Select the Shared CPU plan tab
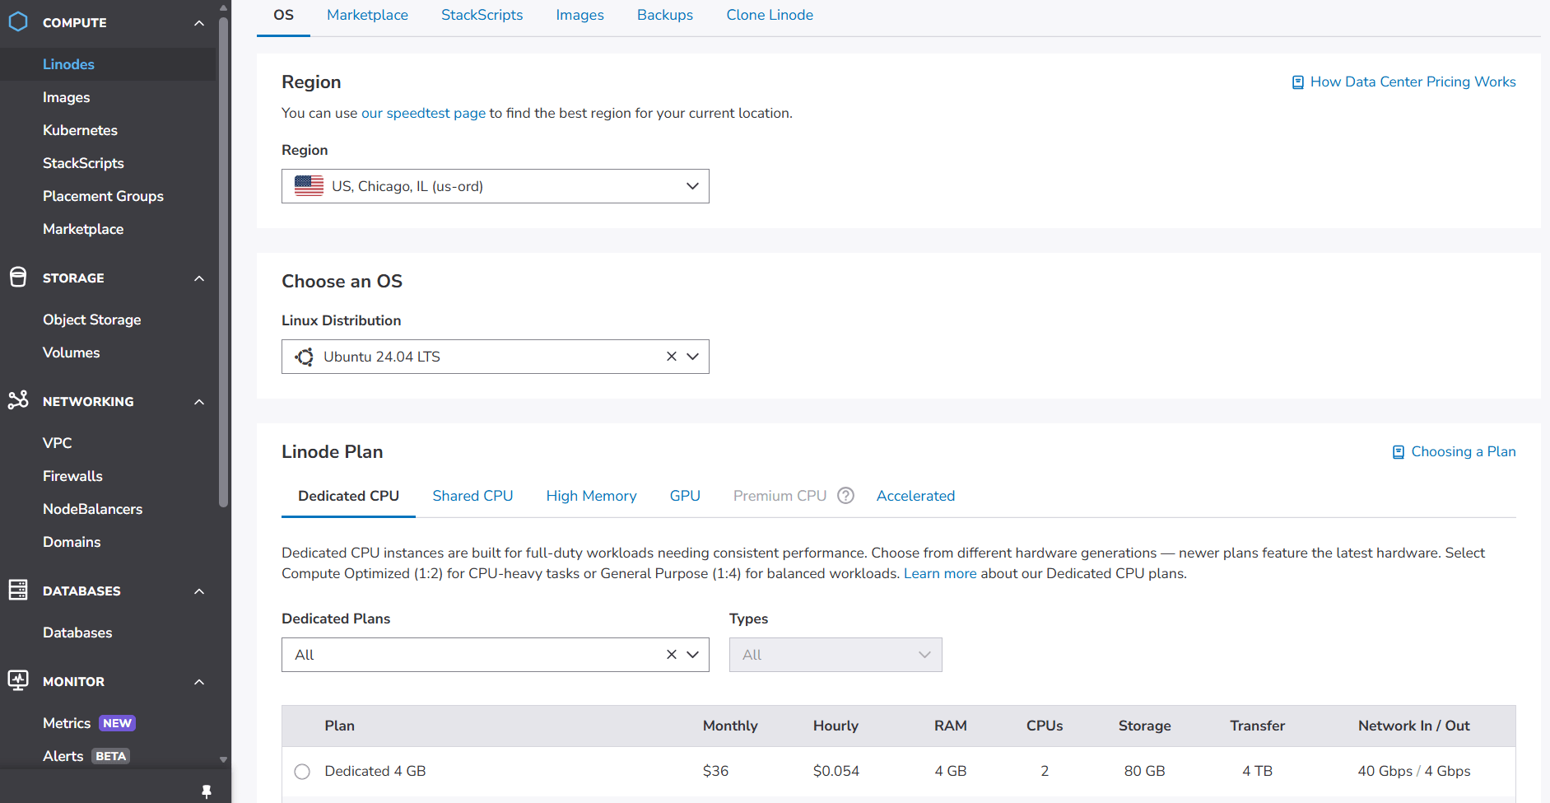 point(472,496)
